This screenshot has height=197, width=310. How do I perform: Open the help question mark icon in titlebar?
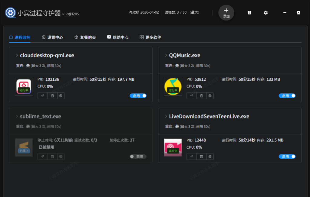[249, 12]
